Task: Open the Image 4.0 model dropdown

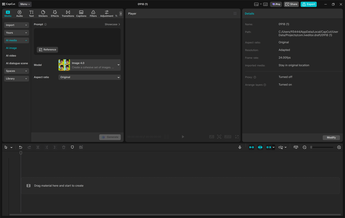Action: click(89, 65)
